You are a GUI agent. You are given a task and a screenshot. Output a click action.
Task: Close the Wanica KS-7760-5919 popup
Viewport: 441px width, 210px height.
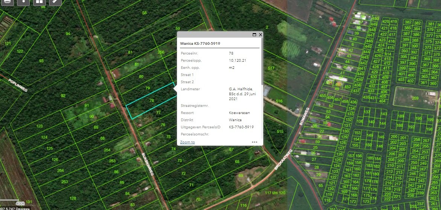coord(260,35)
